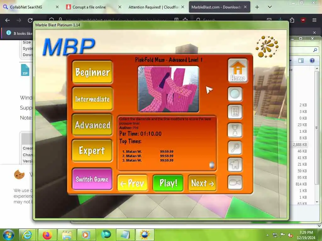Select the Intermediate difficulty
The image size is (322, 241).
pyautogui.click(x=92, y=99)
